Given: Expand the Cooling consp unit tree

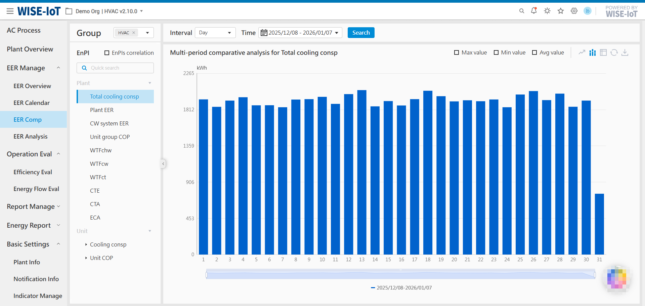Looking at the screenshot, I should point(86,244).
